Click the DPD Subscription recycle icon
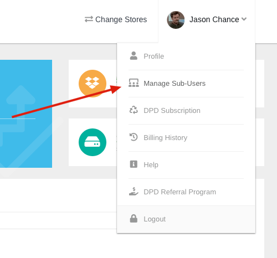Image resolution: width=277 pixels, height=258 pixels. coord(134,110)
